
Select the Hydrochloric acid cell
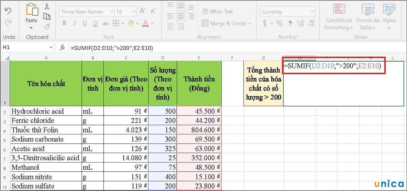click(x=46, y=111)
